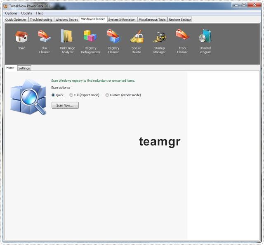Open the Options menu
The image size is (264, 245).
click(x=11, y=13)
